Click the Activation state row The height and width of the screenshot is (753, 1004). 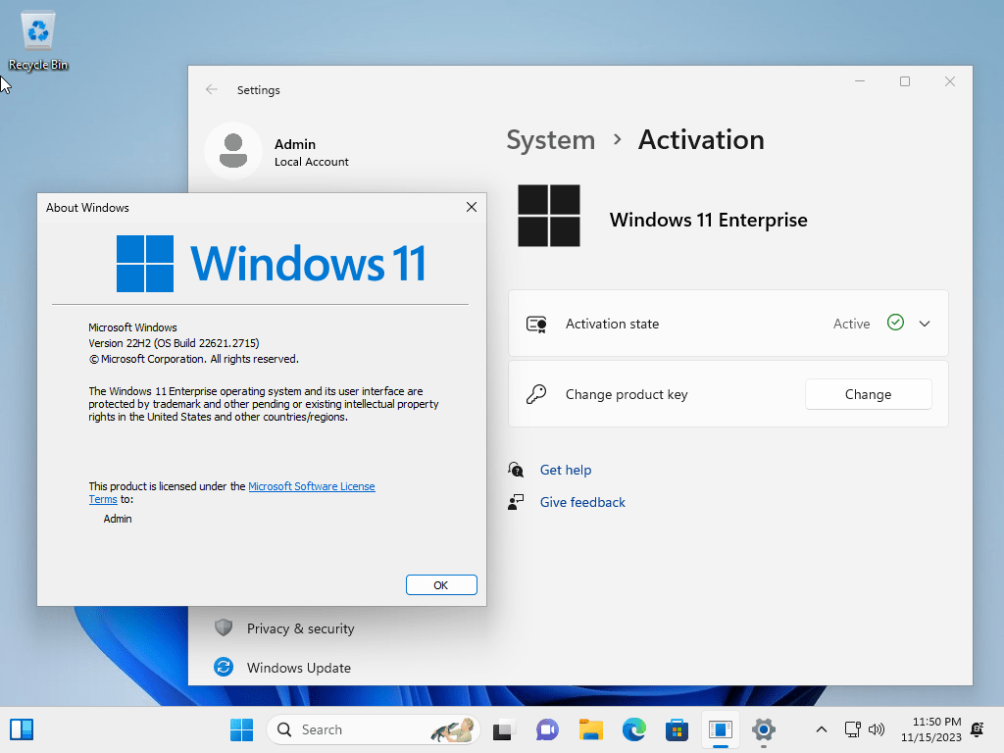tap(728, 324)
